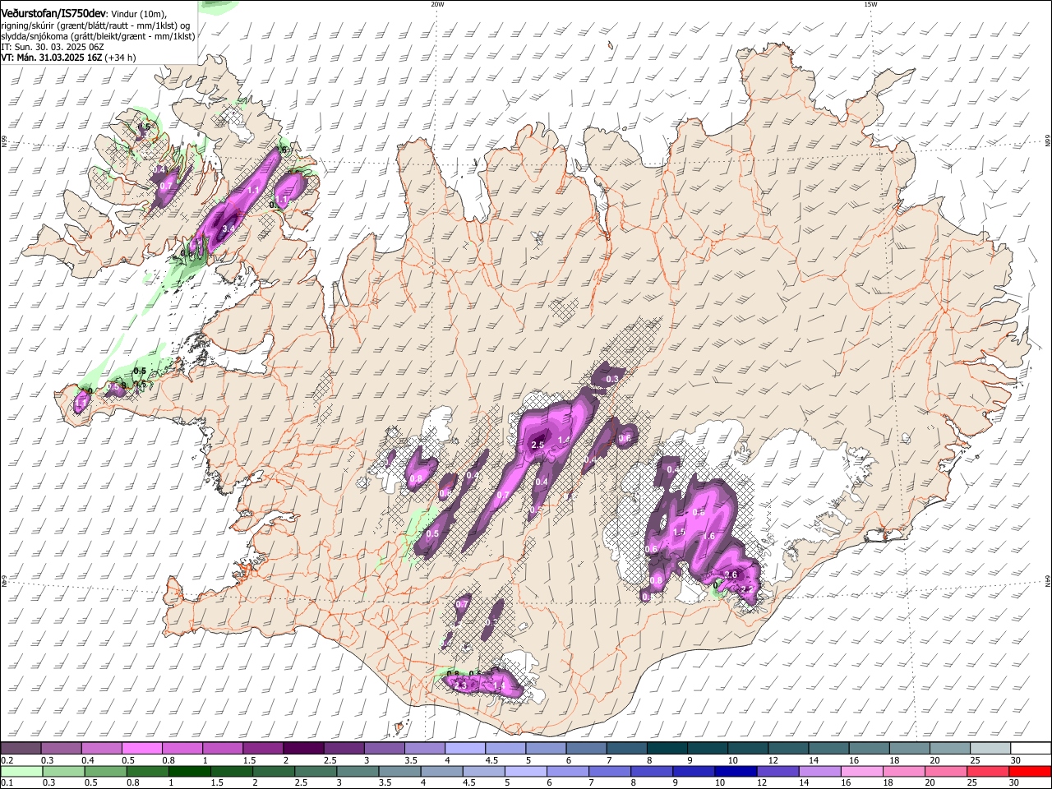
Task: Click the Veðurstofan/IS750dev title text
Action: (53, 13)
